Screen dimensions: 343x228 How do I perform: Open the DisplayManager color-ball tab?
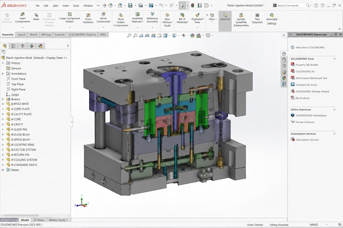pyautogui.click(x=40, y=46)
